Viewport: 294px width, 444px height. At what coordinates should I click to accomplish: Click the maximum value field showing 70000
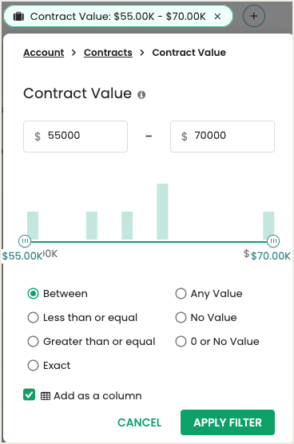(222, 137)
